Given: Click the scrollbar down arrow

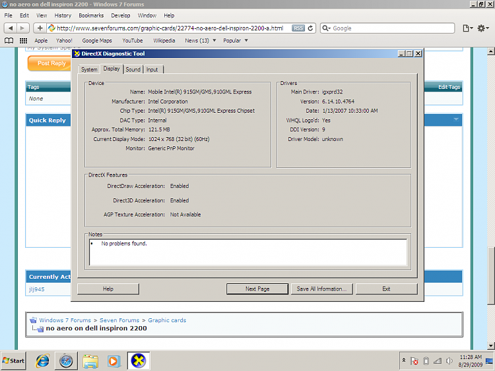Looking at the screenshot, I should pos(490,346).
